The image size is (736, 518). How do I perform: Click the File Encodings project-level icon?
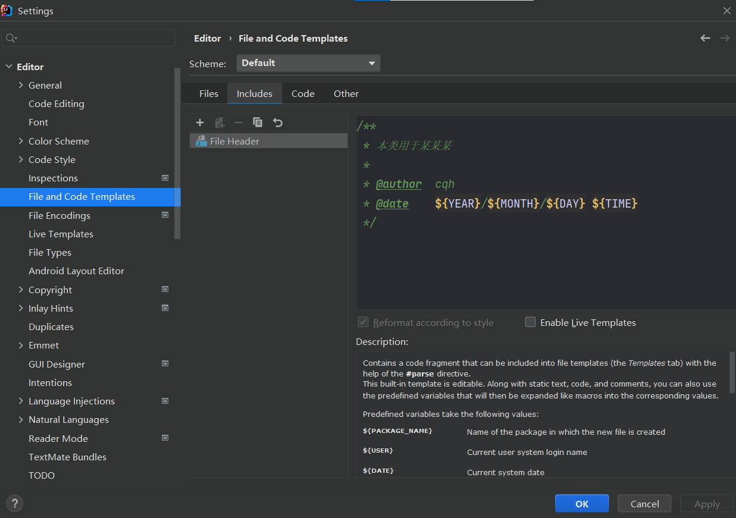[165, 215]
